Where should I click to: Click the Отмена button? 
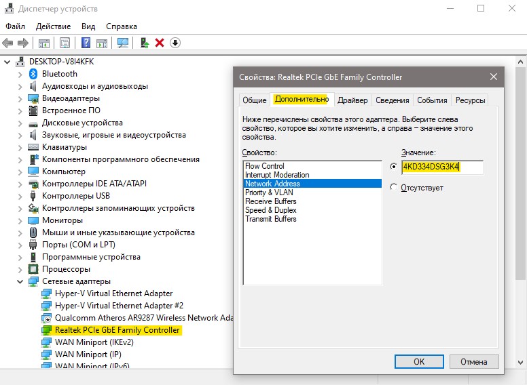tap(474, 362)
